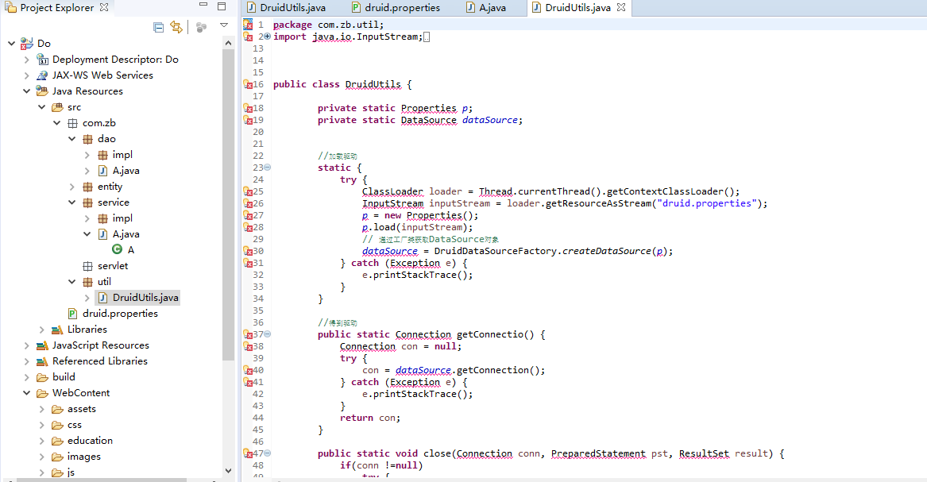Screen dimensions: 927x482
Task: Click error marker on line 25
Action: (249, 191)
